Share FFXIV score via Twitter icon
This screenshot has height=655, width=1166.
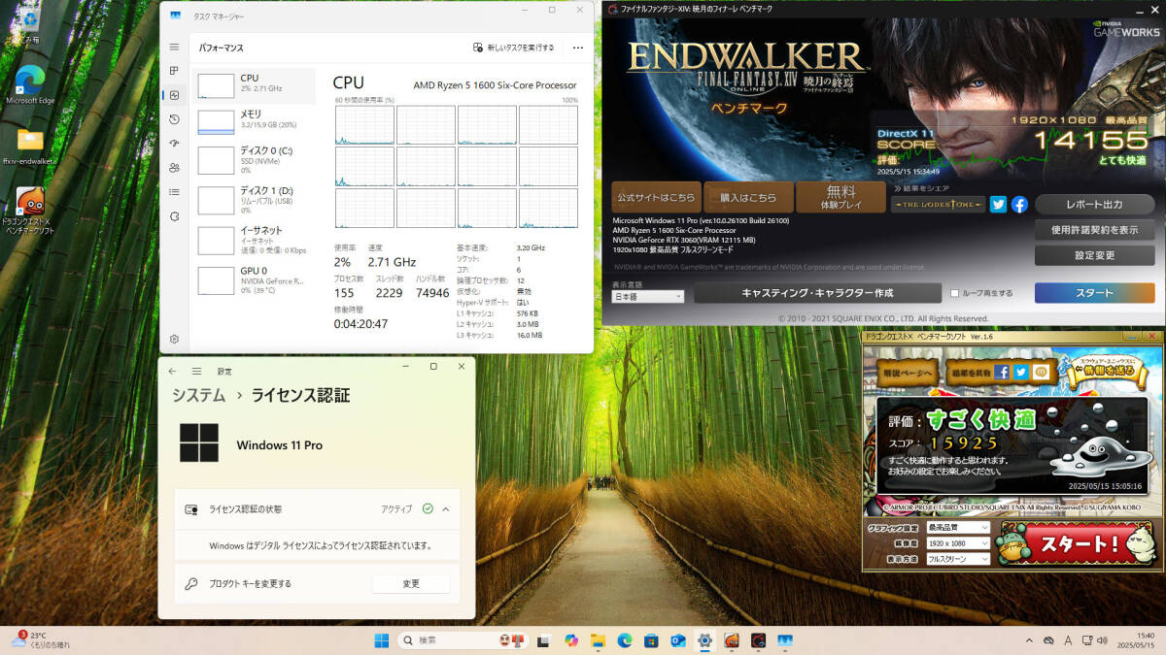[998, 204]
